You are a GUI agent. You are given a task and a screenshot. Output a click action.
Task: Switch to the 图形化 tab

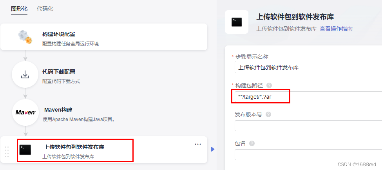tap(19, 9)
